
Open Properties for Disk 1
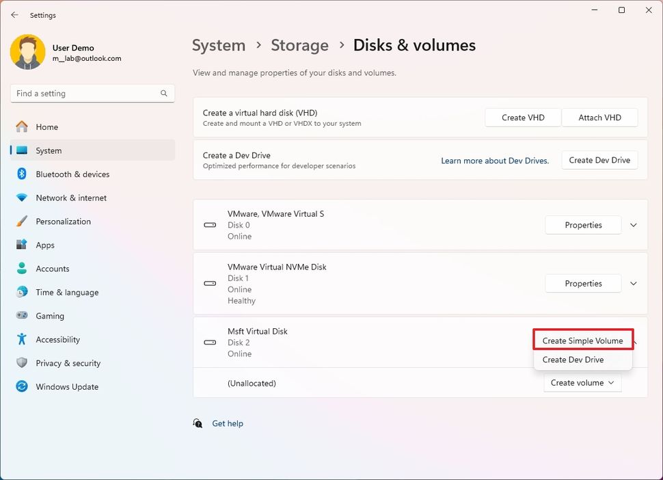pyautogui.click(x=582, y=283)
